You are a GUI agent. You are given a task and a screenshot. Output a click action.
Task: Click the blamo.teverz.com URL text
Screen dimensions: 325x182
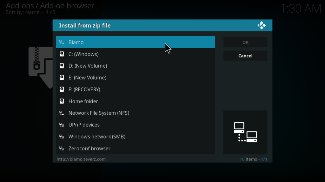pos(81,159)
